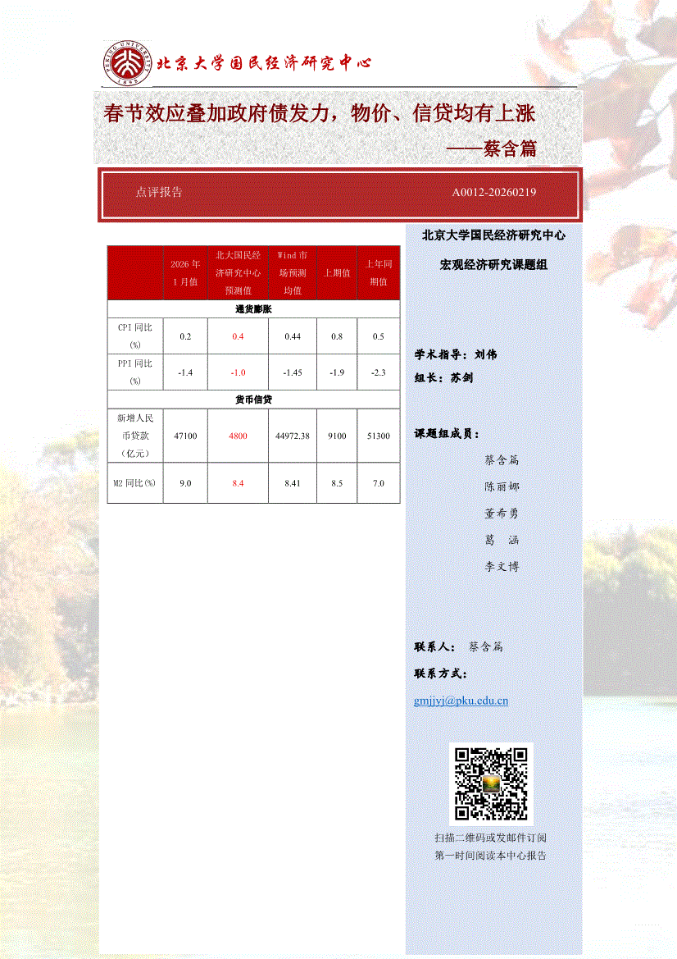Open the gmjjyj@pku.edu.cn email link
The height and width of the screenshot is (959, 677).
click(x=461, y=701)
